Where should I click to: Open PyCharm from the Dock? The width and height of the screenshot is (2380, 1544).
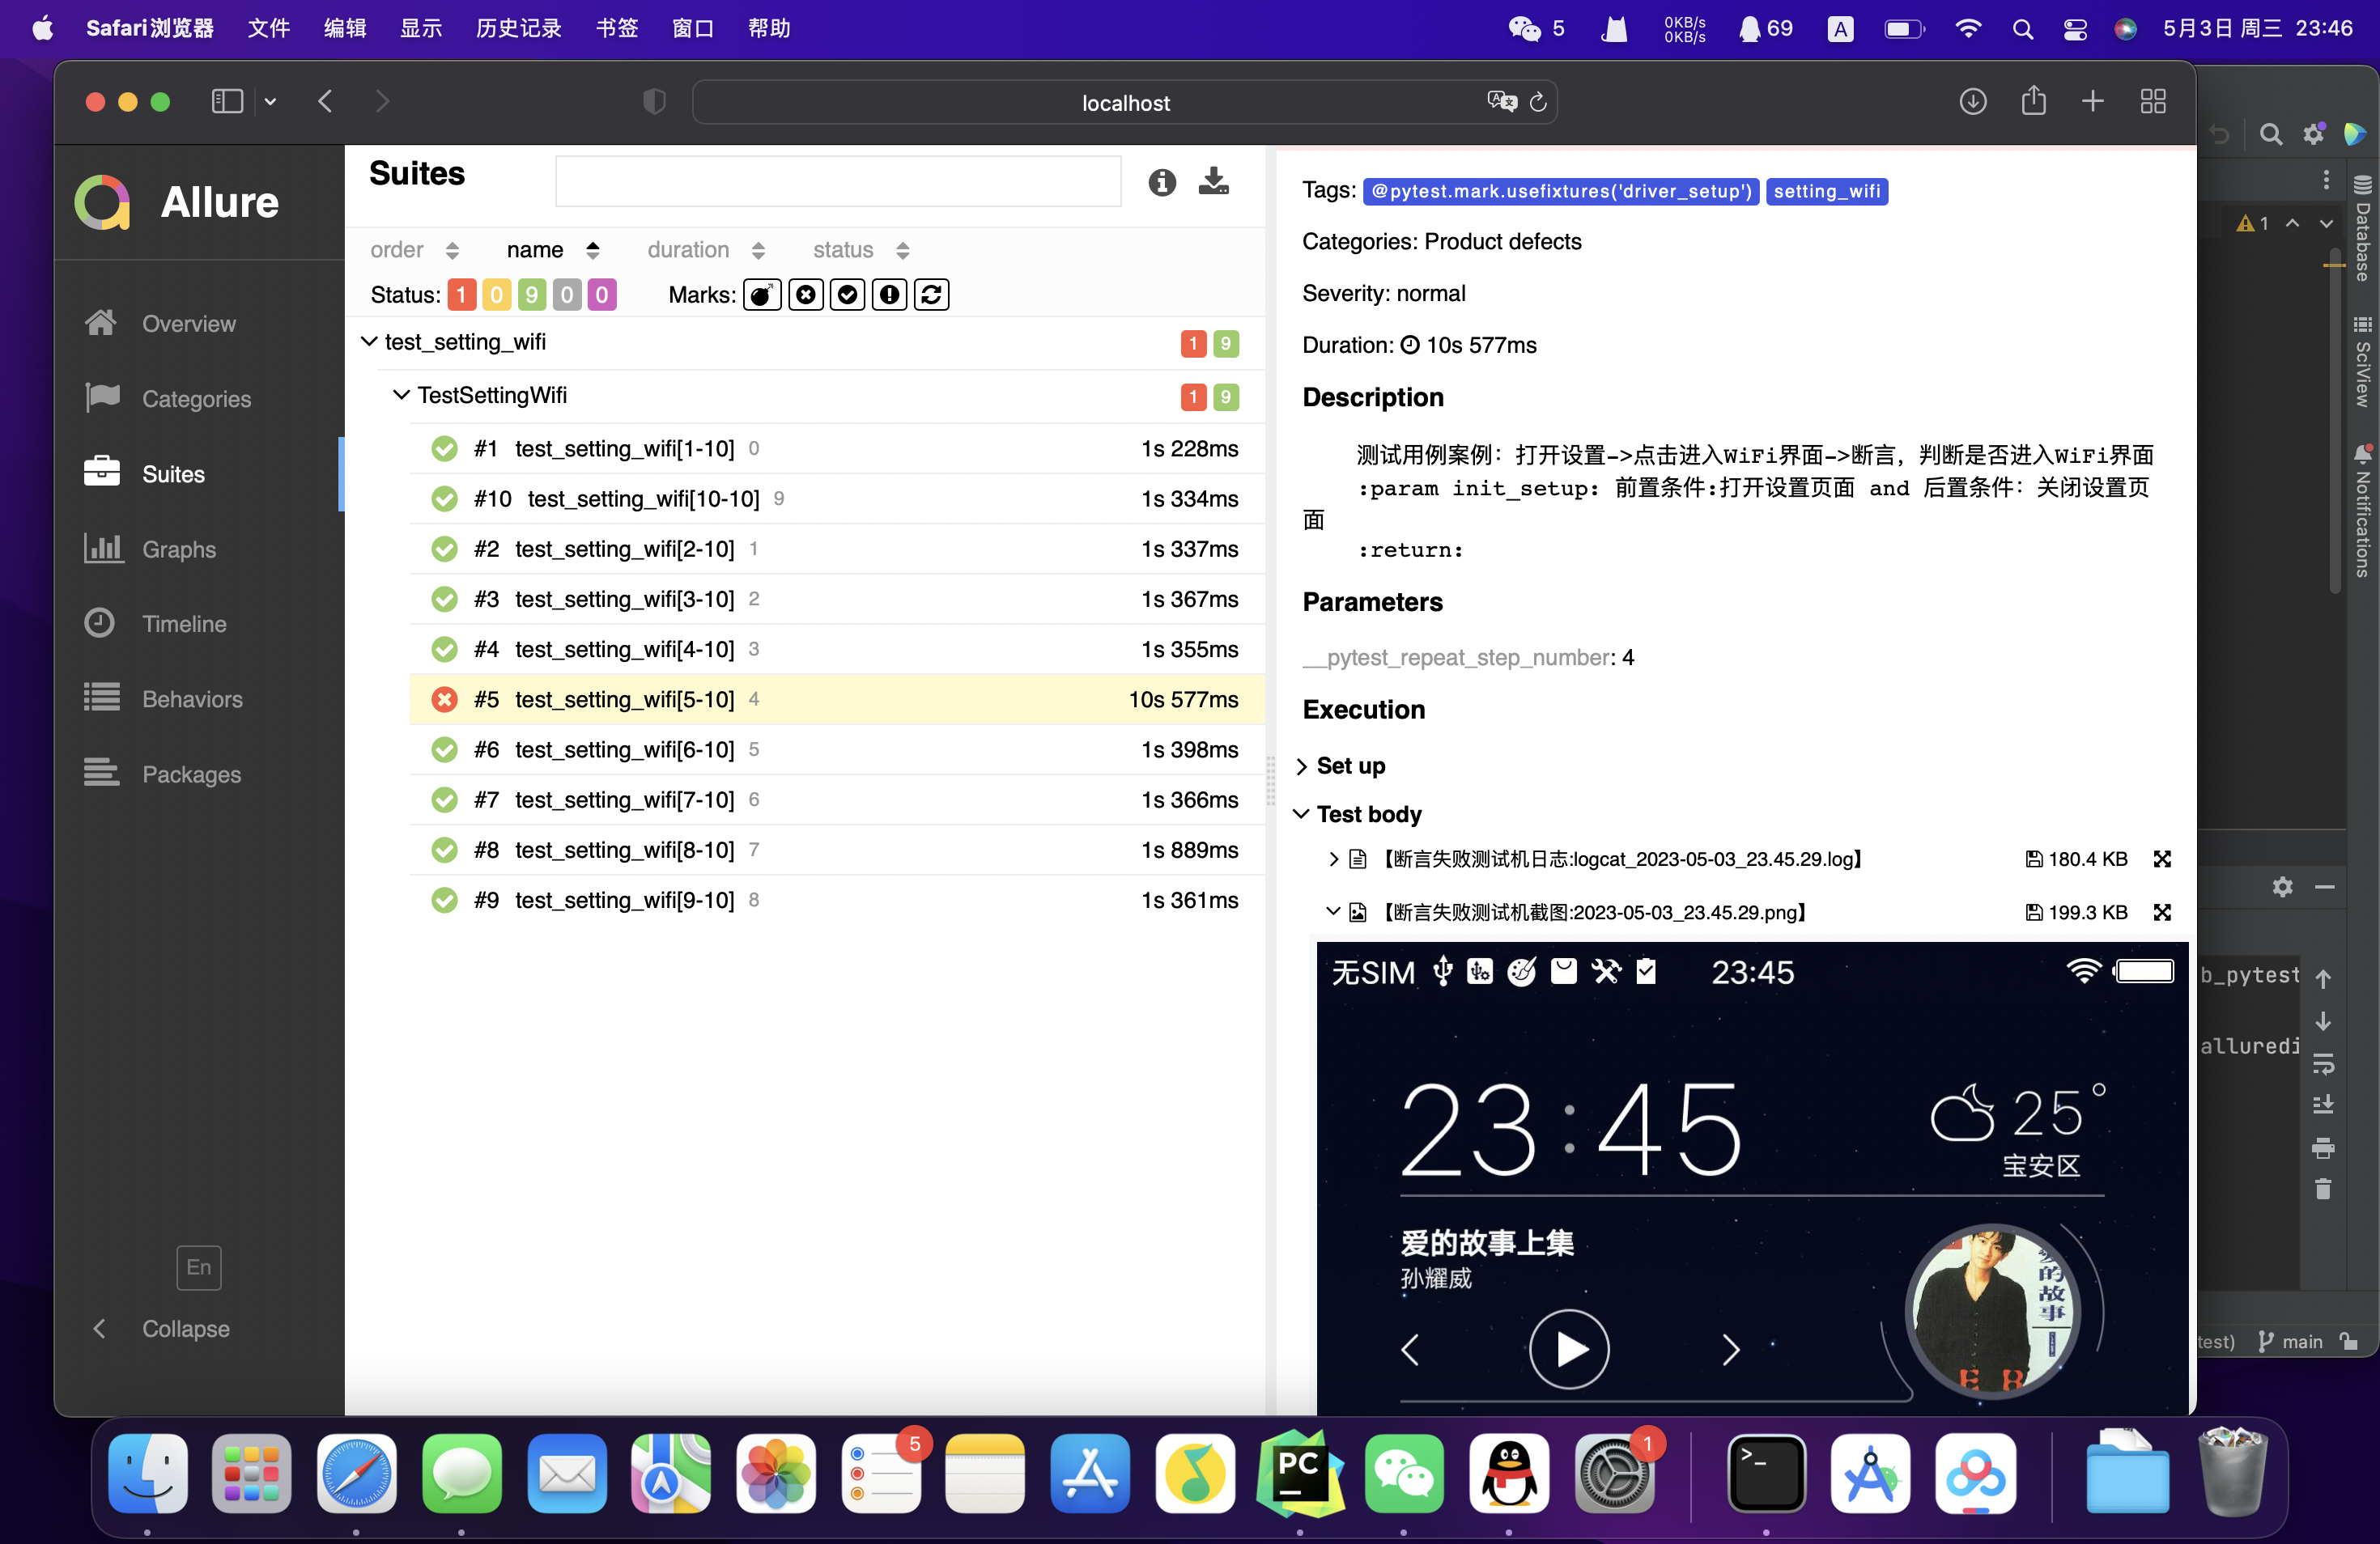[1299, 1473]
